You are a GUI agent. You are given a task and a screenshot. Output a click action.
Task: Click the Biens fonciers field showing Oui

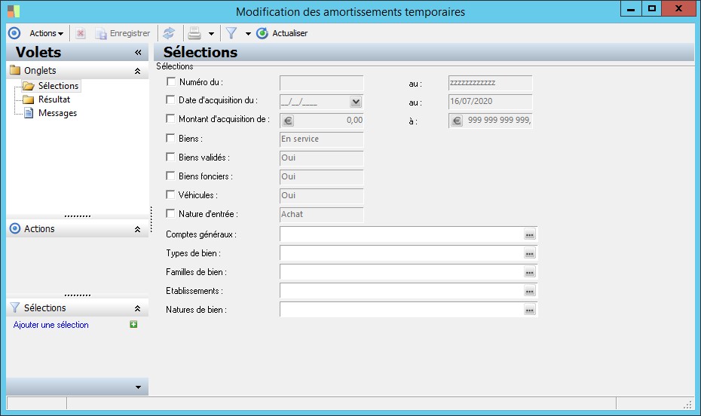(x=321, y=177)
